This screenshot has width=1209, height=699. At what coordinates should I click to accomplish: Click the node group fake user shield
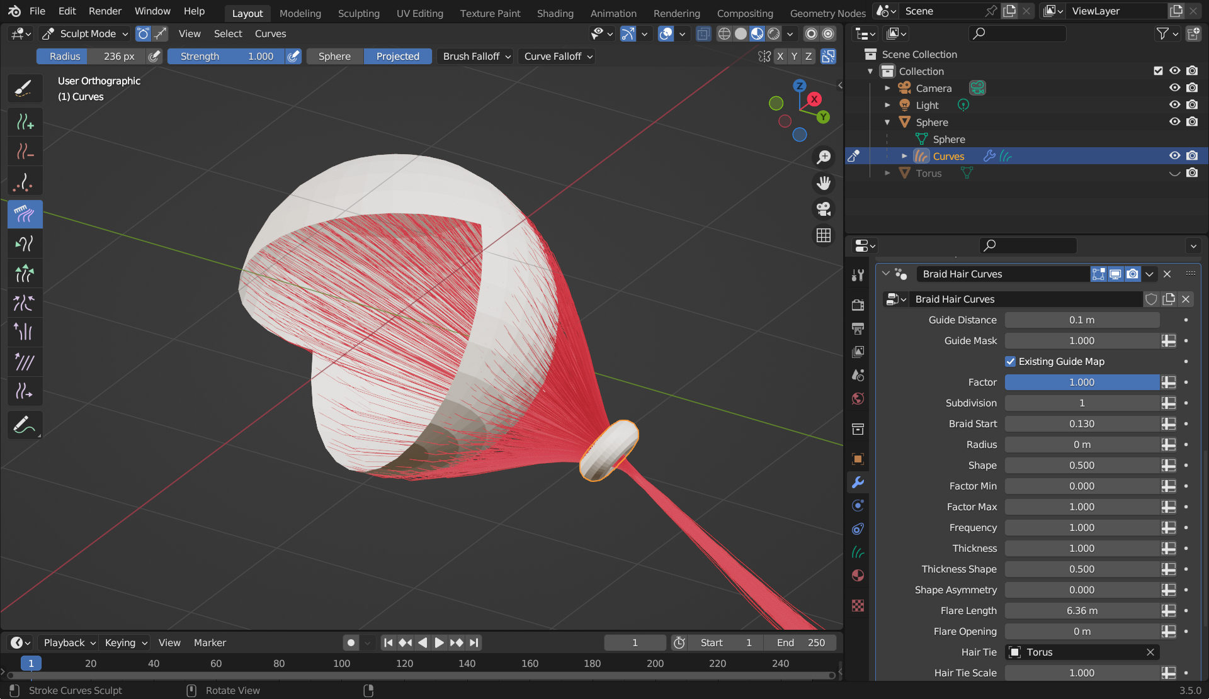coord(1151,299)
